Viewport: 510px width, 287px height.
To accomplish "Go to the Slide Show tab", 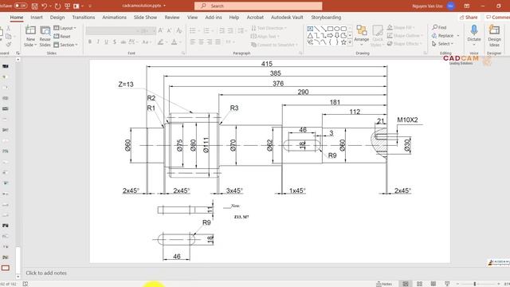I will pos(145,18).
